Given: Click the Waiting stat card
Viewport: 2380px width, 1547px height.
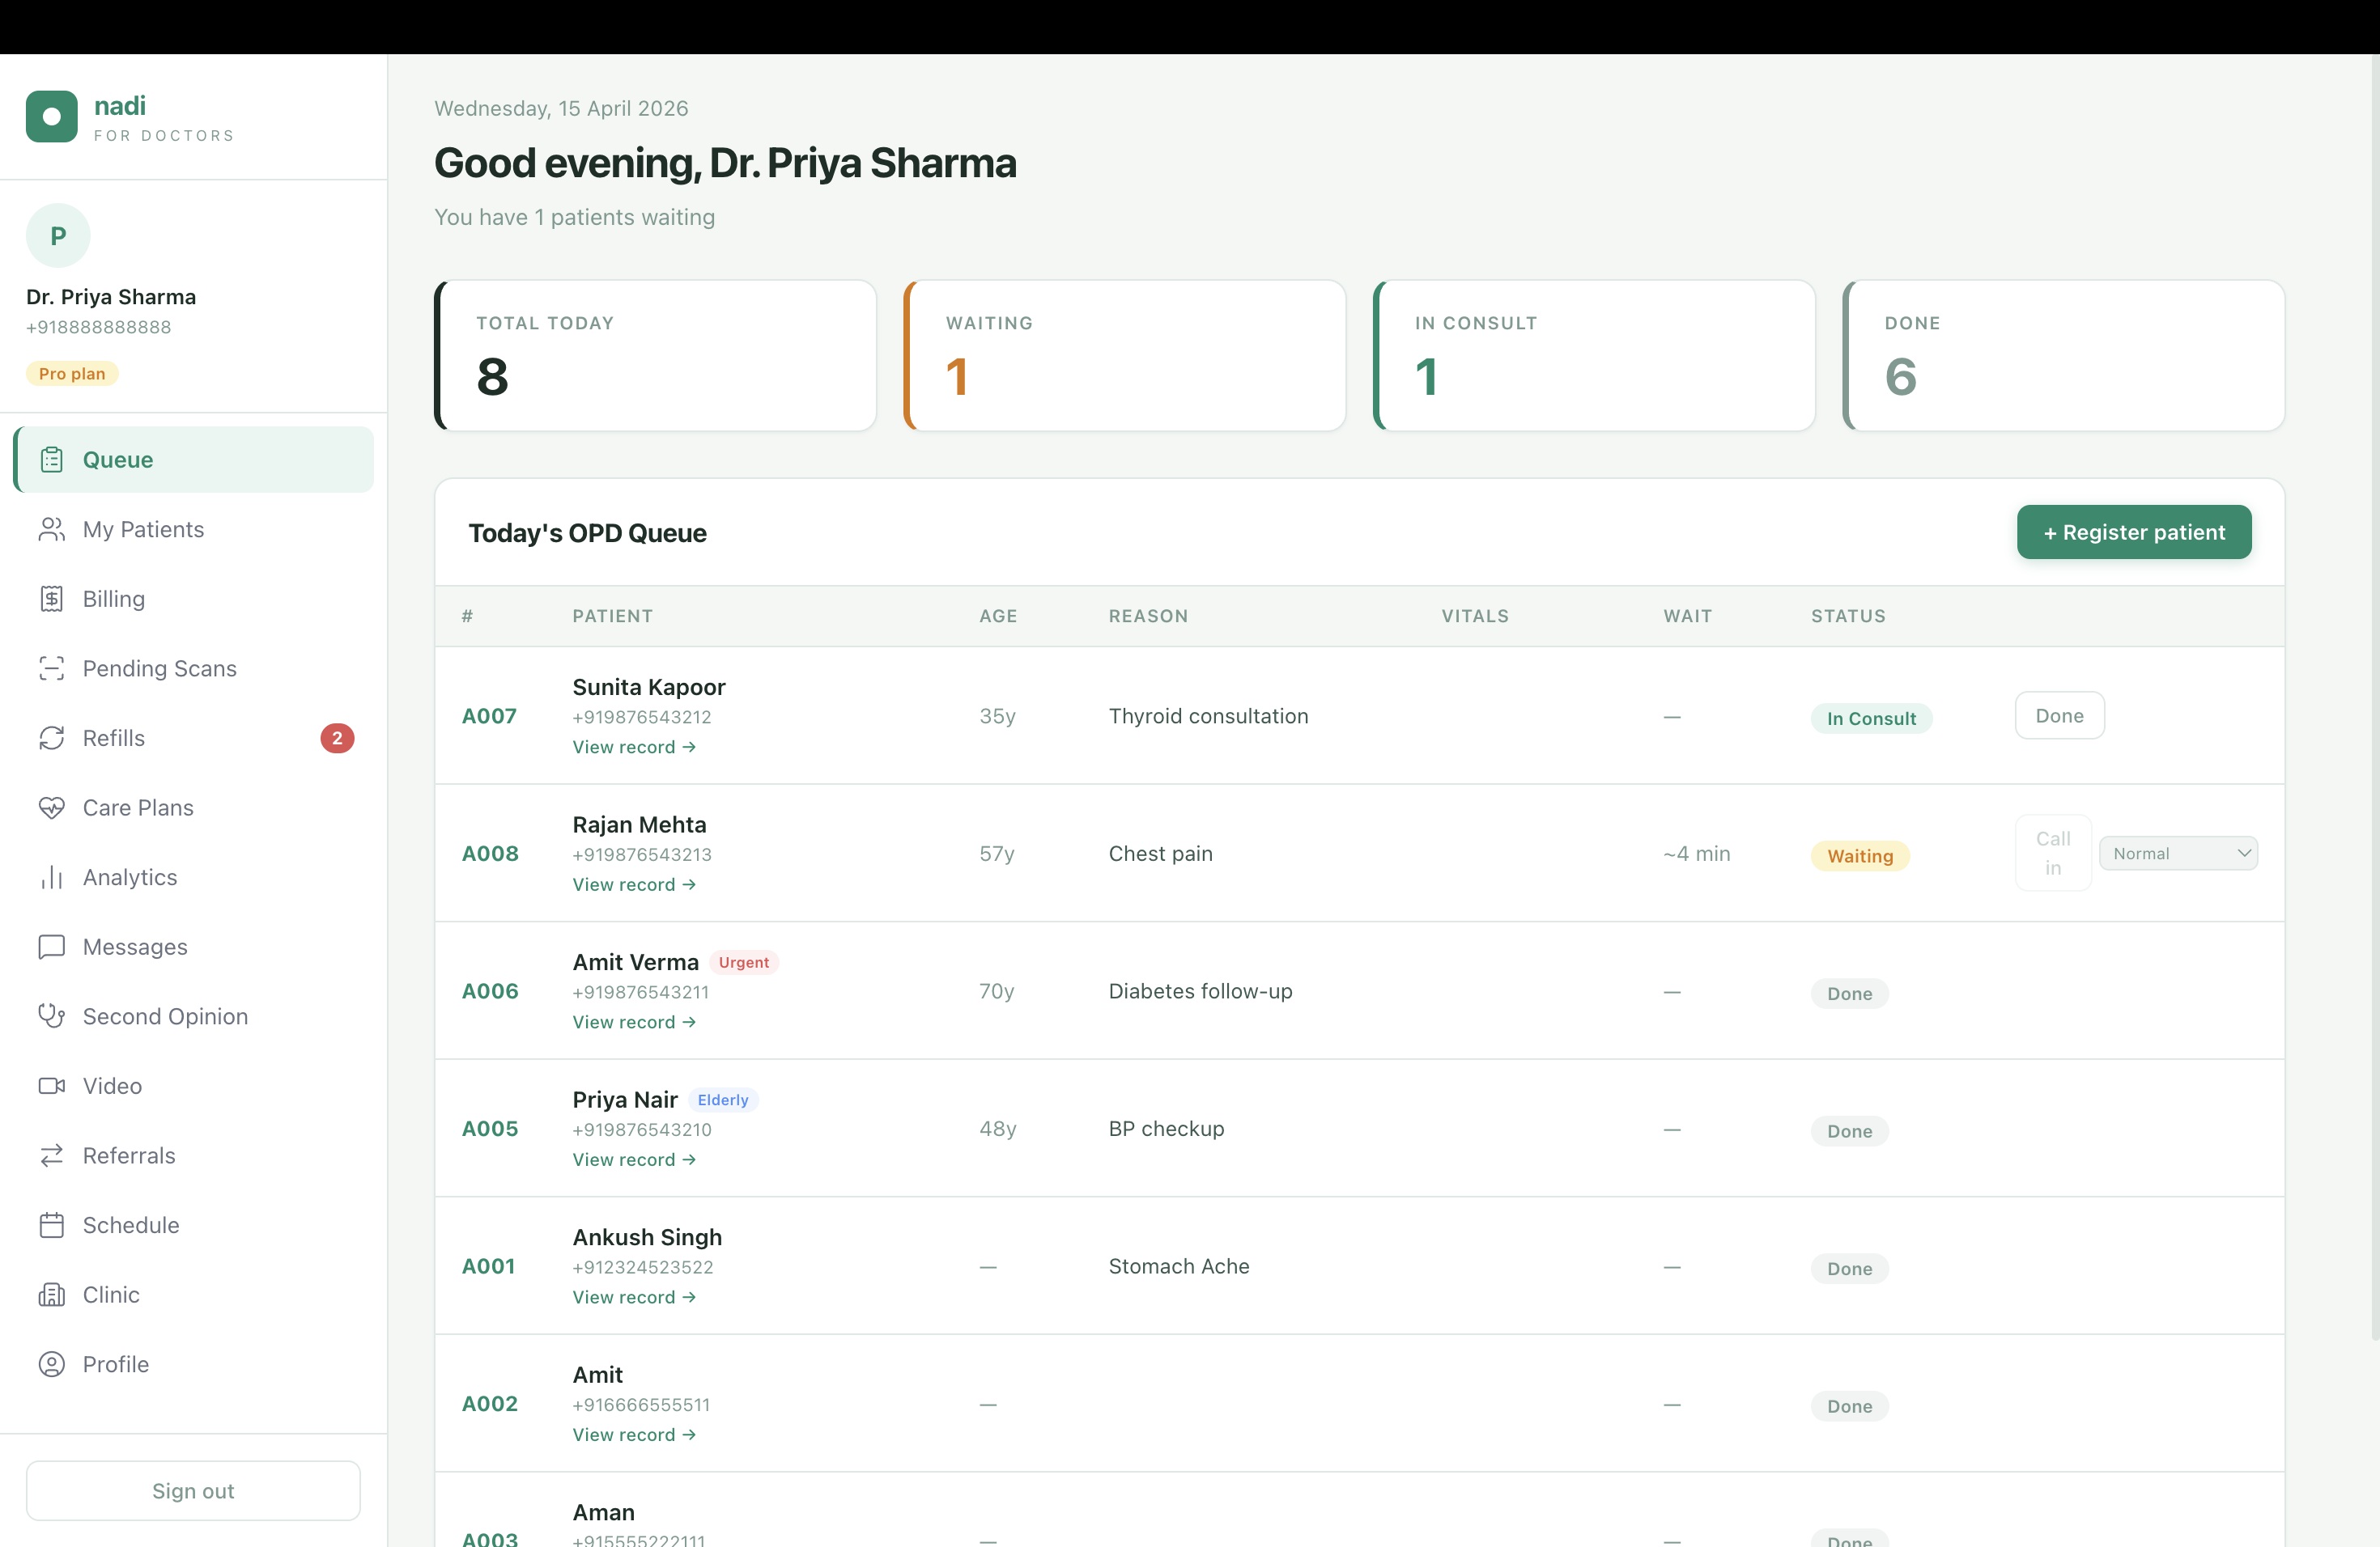Looking at the screenshot, I should tap(1125, 356).
